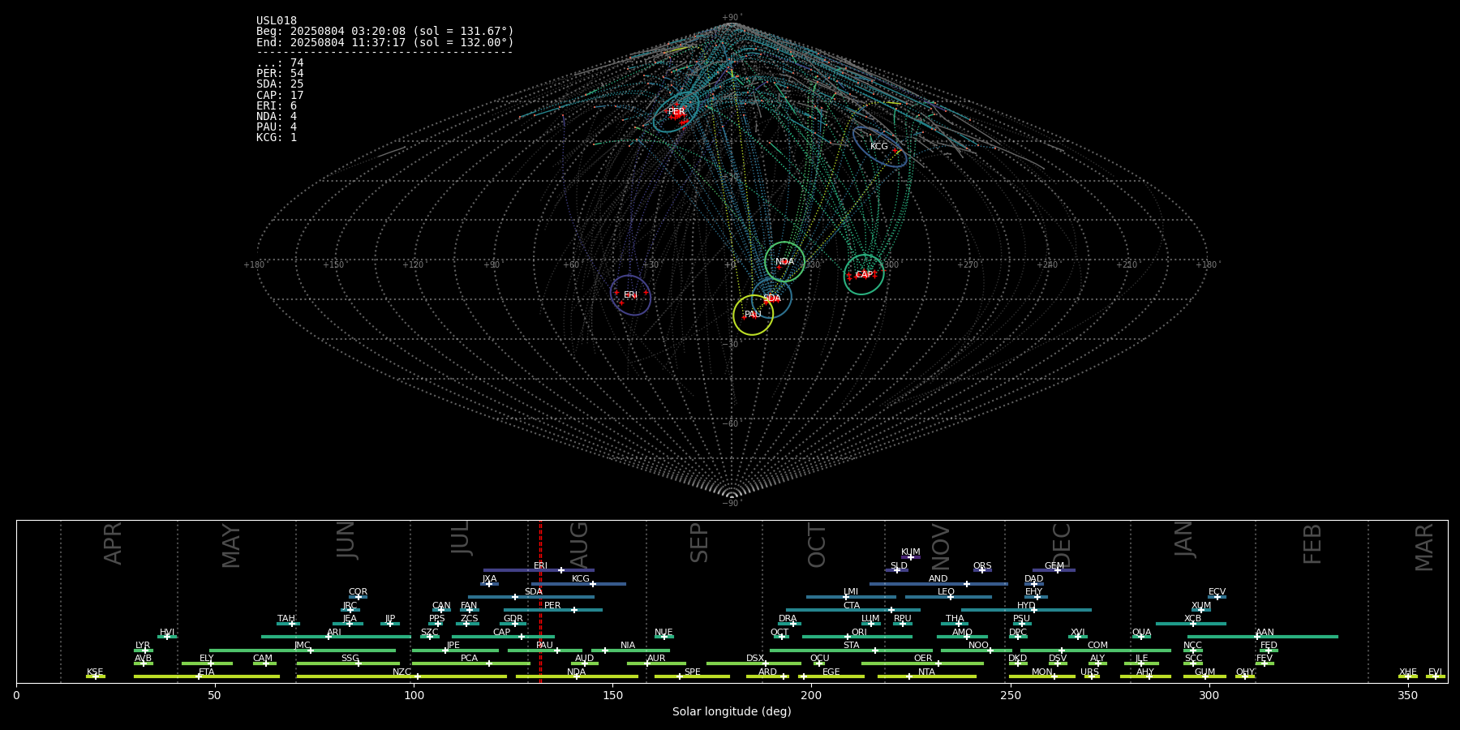
Task: Click the SDA radiant circle on sky map
Action: 771,298
